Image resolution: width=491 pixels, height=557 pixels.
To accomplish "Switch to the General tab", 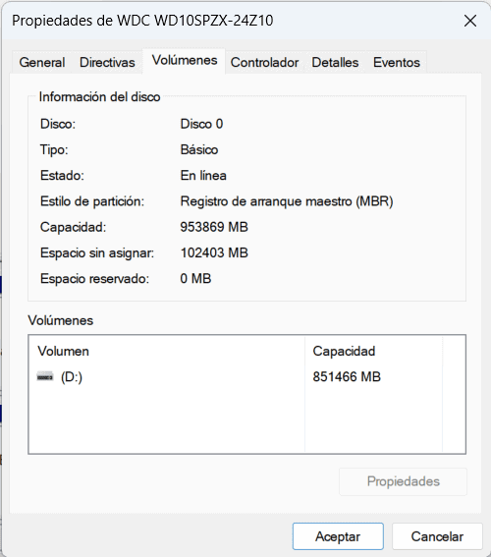I will pyautogui.click(x=42, y=63).
